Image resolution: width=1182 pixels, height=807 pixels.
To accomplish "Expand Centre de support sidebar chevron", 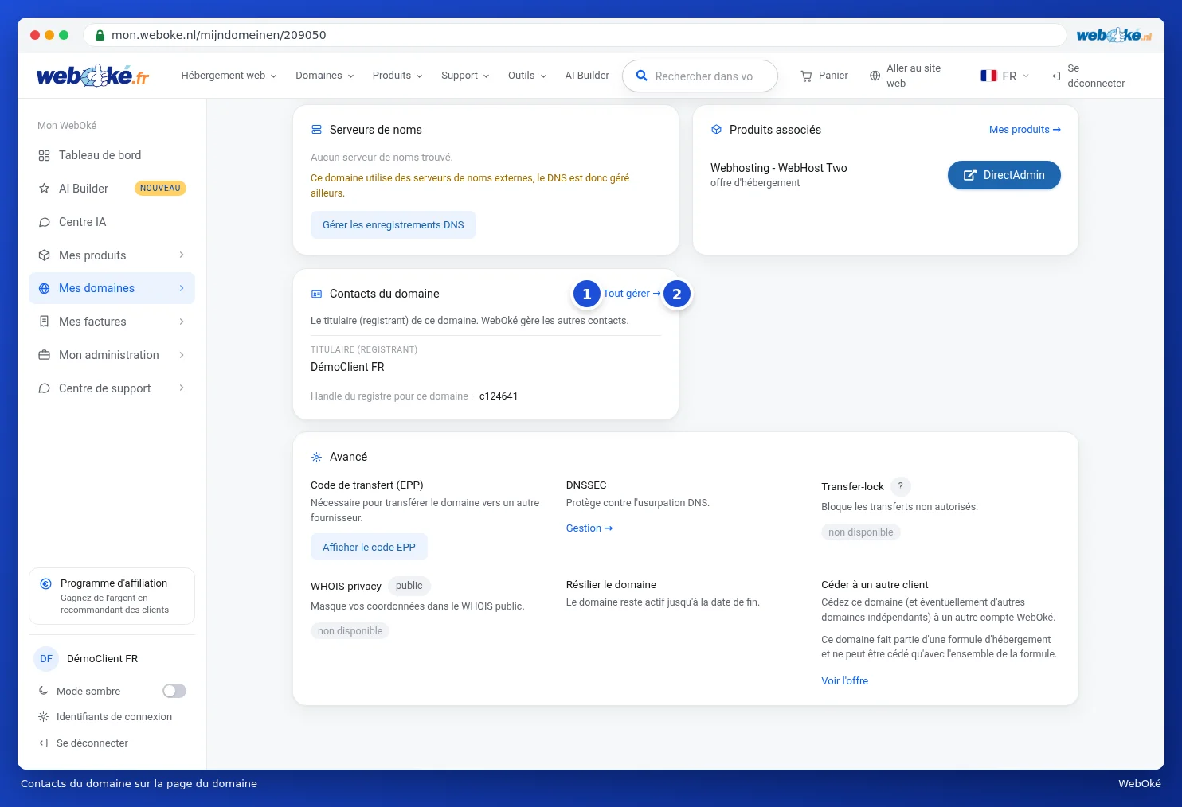I will pyautogui.click(x=182, y=388).
